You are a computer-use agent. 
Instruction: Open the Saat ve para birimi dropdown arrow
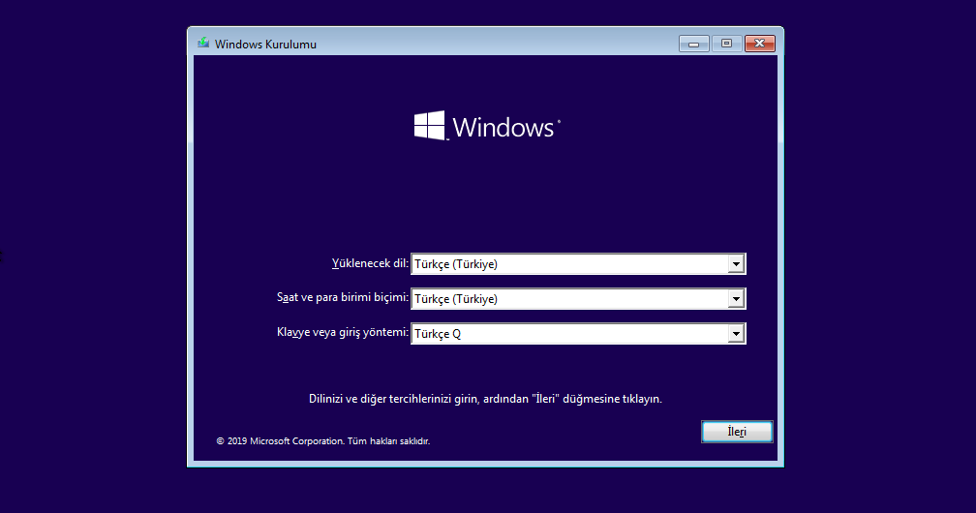(x=736, y=299)
